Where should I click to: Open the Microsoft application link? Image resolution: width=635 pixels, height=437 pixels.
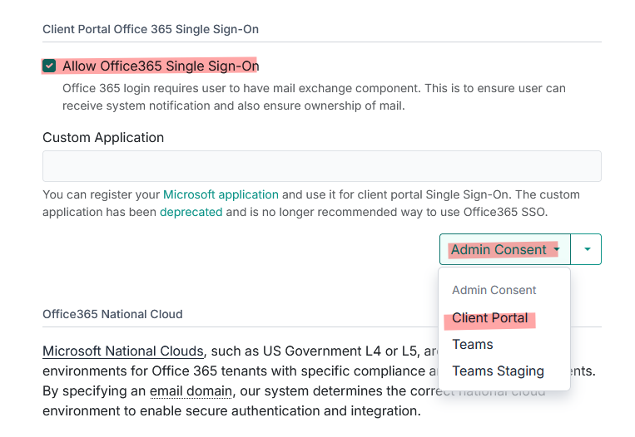click(221, 194)
